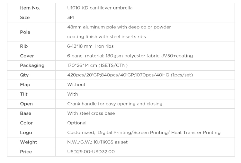
Task: Click the 180gsm polyester fabric cover text
Action: [130, 56]
